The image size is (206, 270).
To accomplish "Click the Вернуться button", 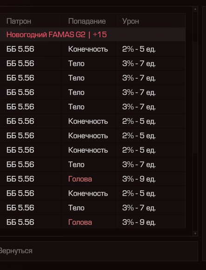I will pos(99,251).
